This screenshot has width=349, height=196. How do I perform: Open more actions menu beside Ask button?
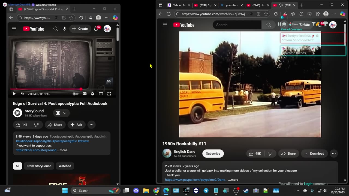pos(92,125)
